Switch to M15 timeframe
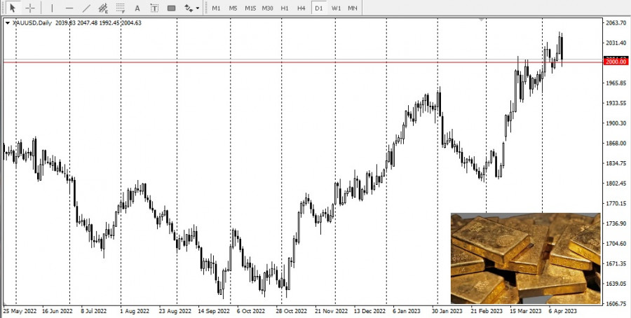The height and width of the screenshot is (318, 631). [250, 8]
